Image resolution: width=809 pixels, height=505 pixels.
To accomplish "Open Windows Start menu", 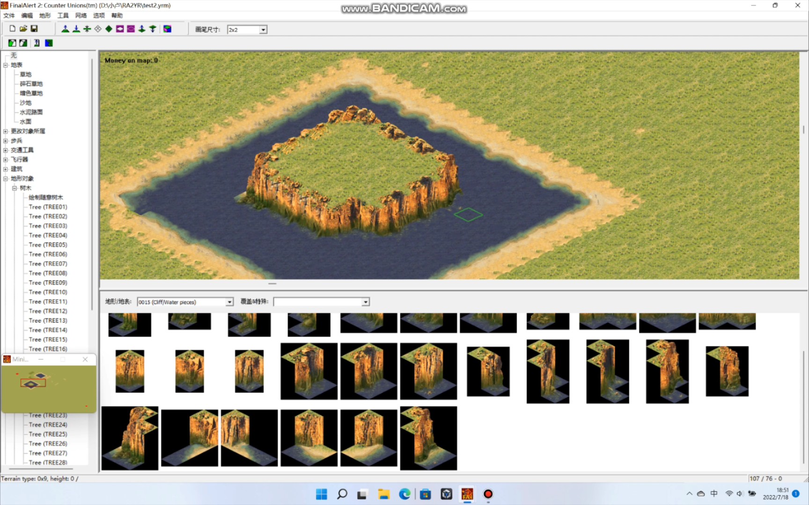I will [322, 494].
